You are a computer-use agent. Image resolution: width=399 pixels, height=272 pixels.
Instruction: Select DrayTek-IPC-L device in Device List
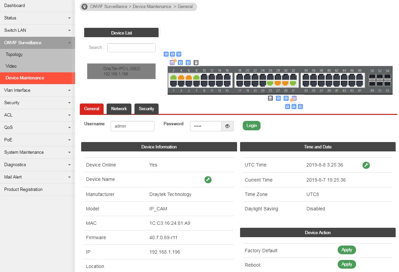[x=121, y=71]
